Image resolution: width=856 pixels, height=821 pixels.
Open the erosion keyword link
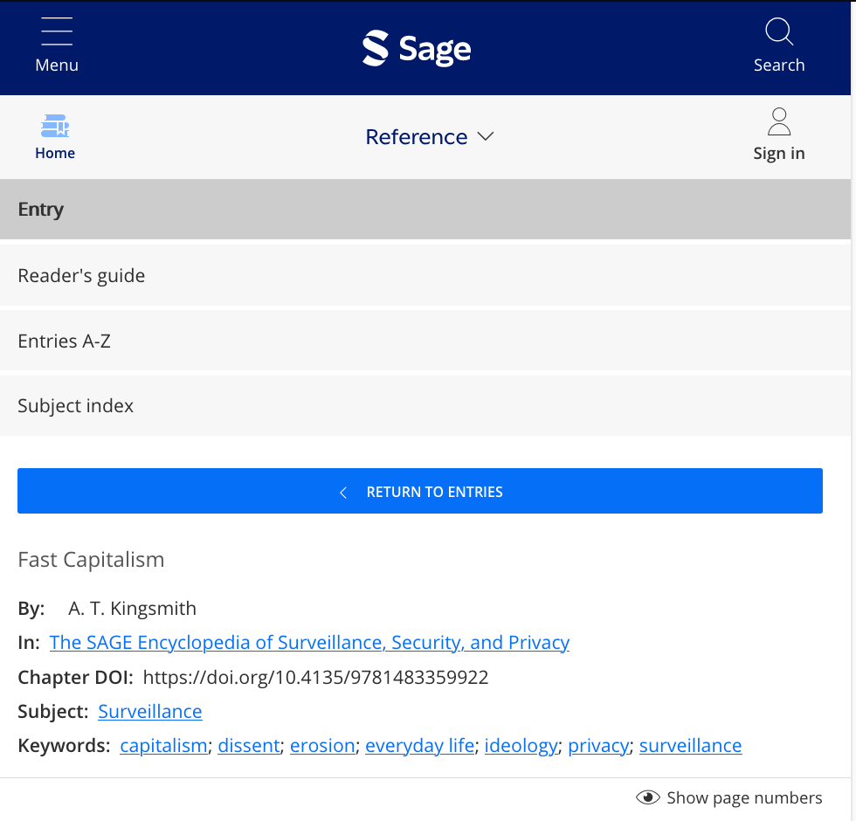(322, 746)
